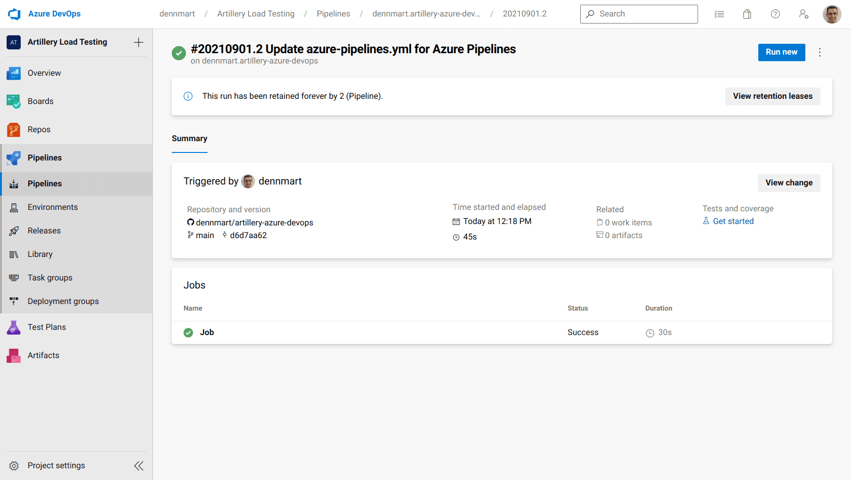Open Deployment groups from the sidebar
851x480 pixels.
coord(63,301)
